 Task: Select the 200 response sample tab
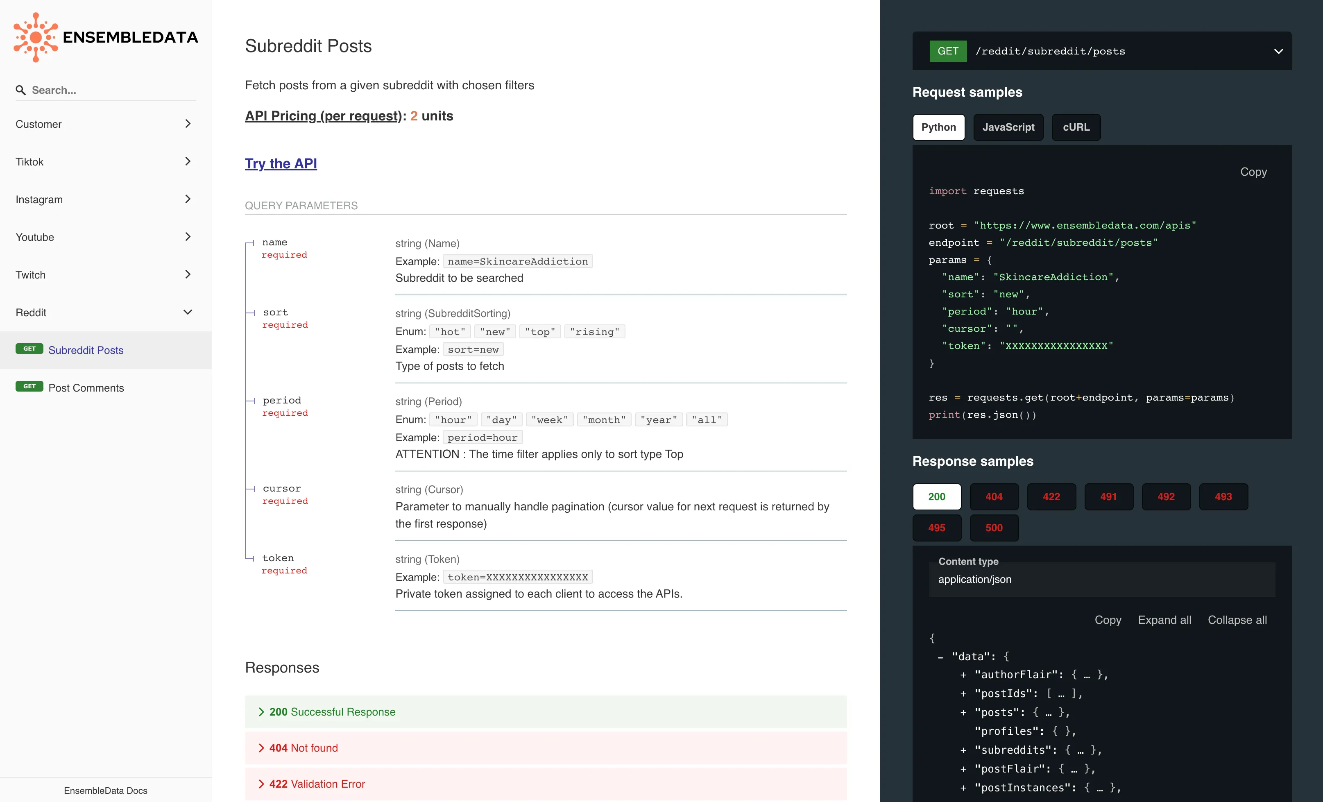936,496
